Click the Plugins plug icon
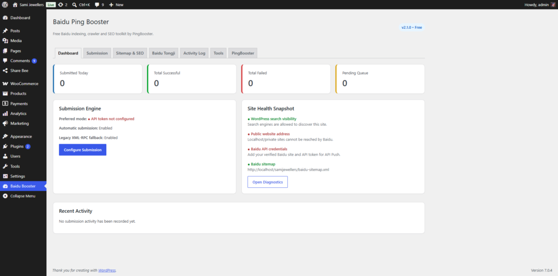Viewport: 558px width, 276px height. point(5,146)
